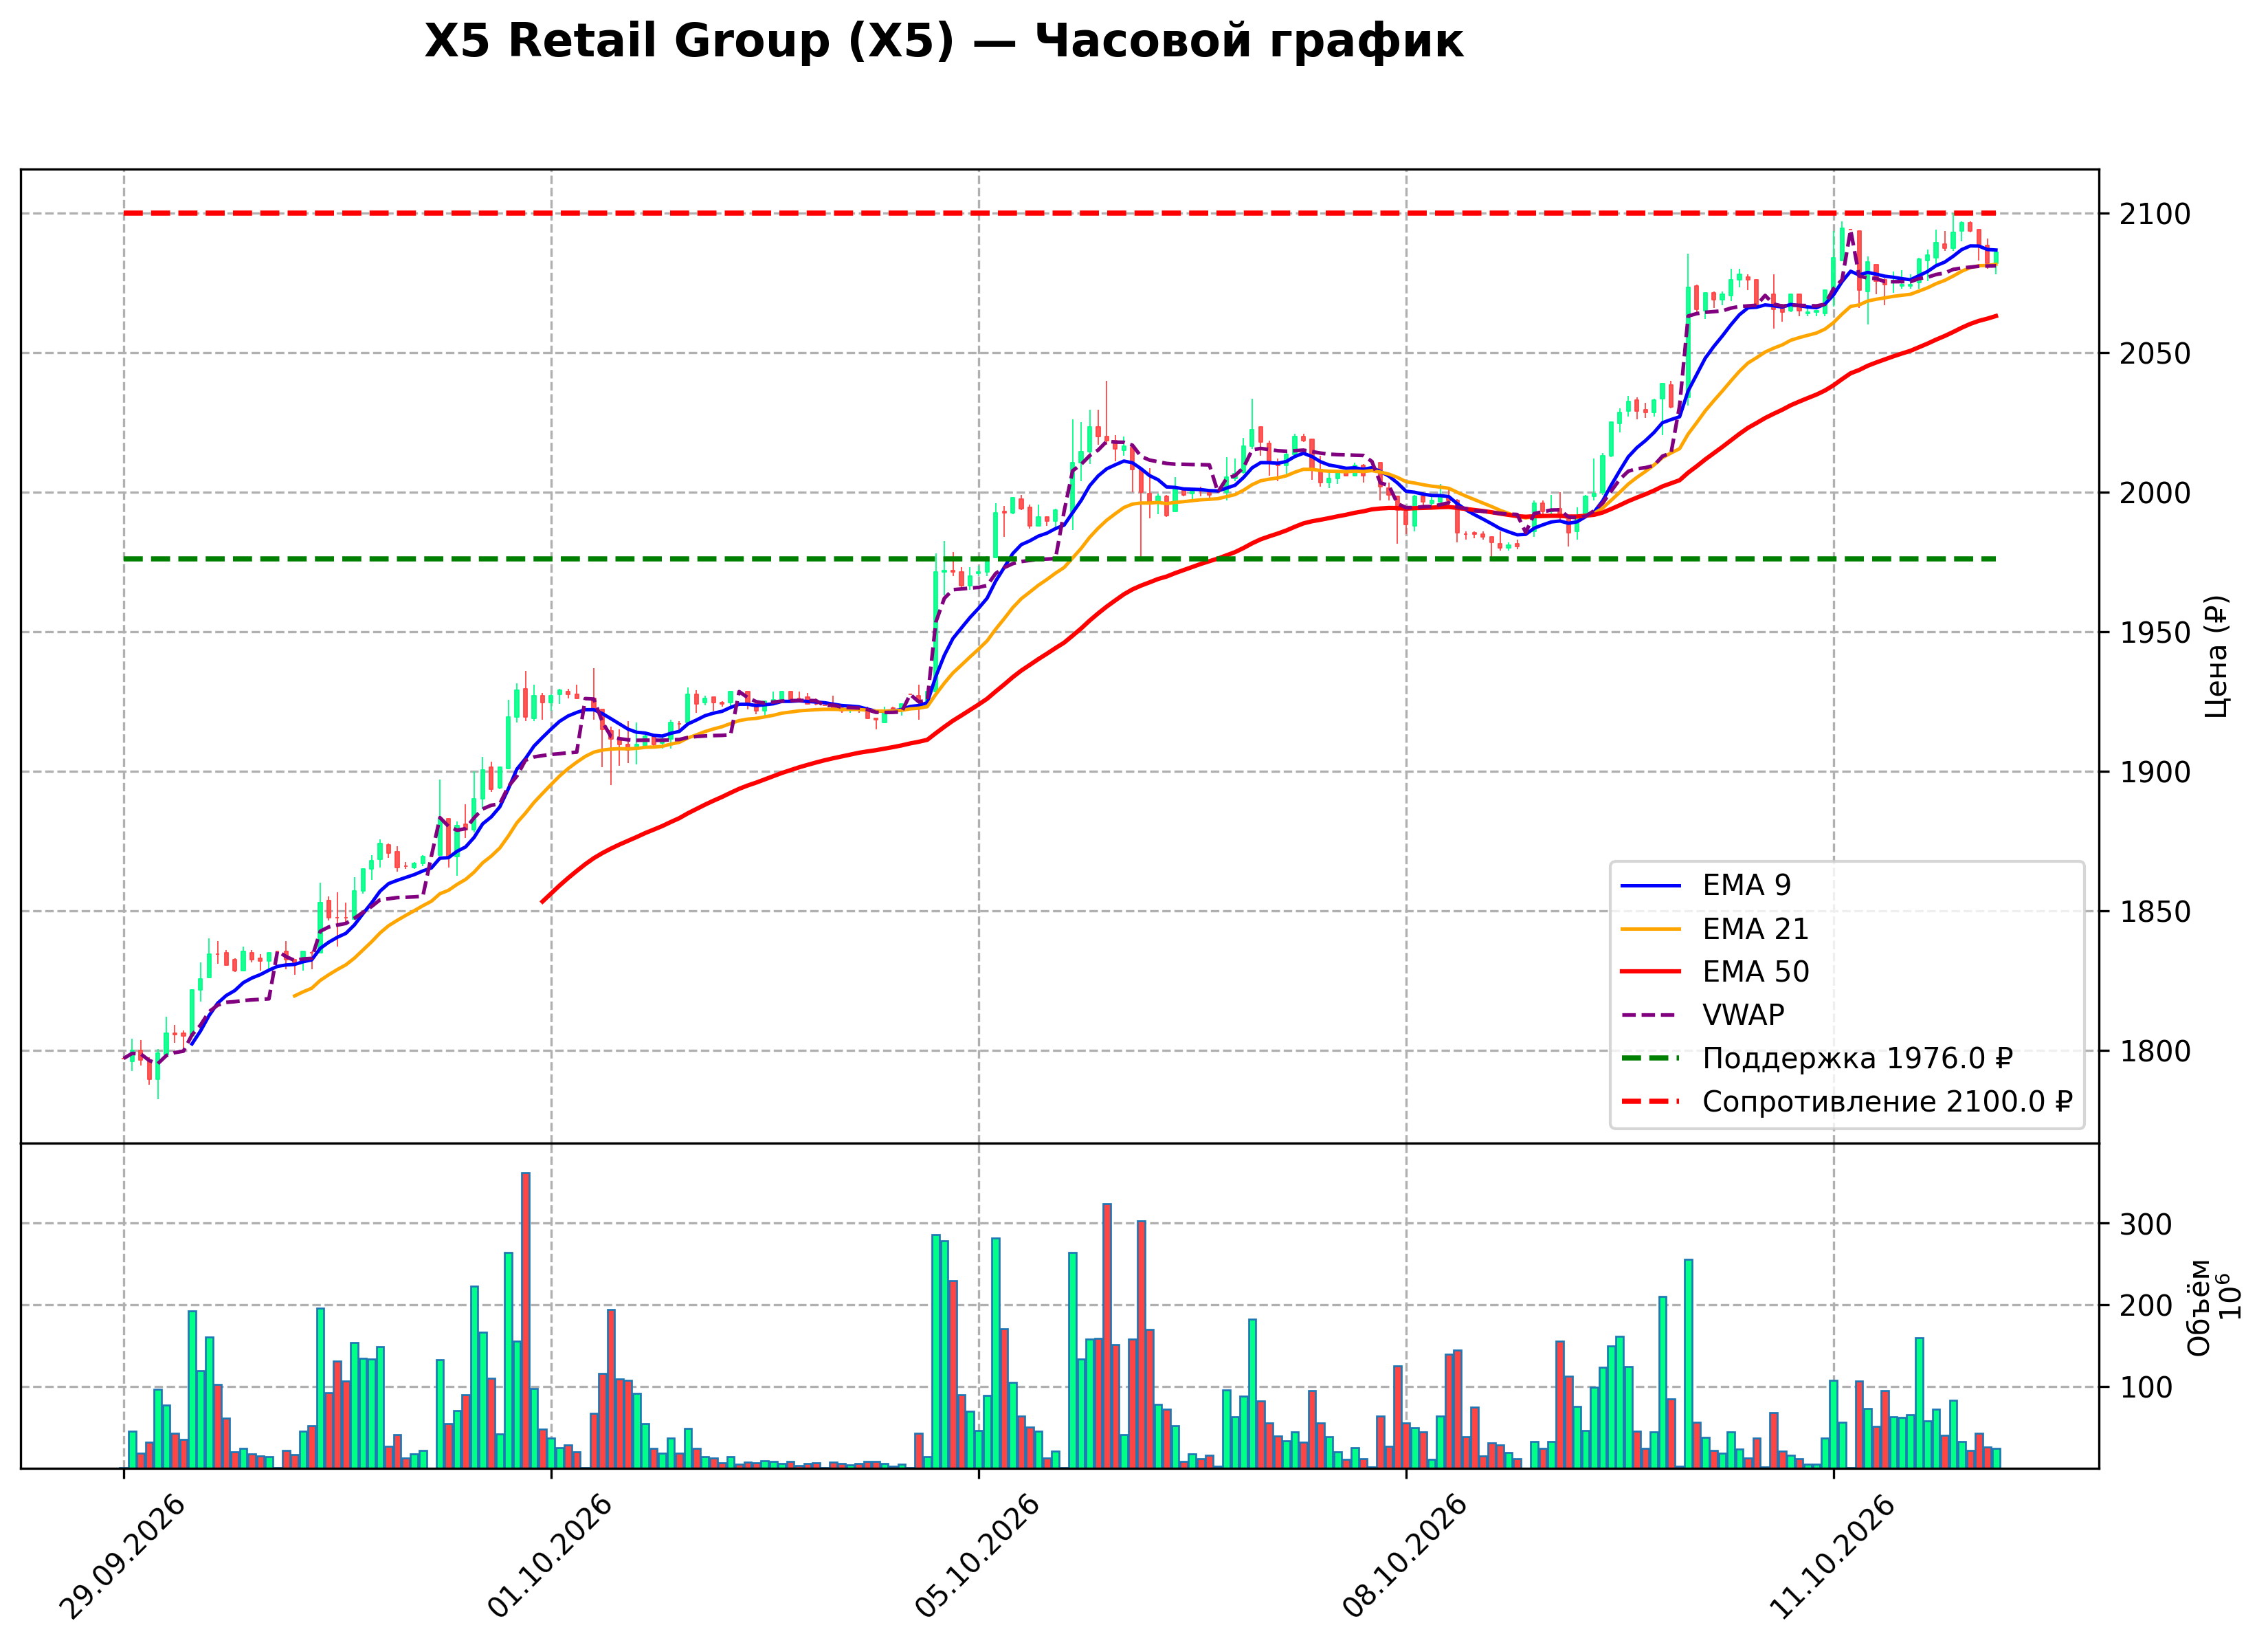This screenshot has width=2268, height=1645.
Task: Click the red EMA 50 line sample in legend
Action: [x=1651, y=972]
